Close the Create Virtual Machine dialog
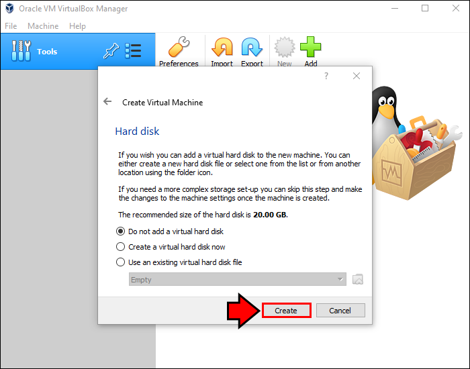470x369 pixels. click(357, 76)
